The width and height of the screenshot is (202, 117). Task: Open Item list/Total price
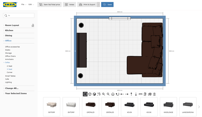pyautogui.click(x=49, y=5)
